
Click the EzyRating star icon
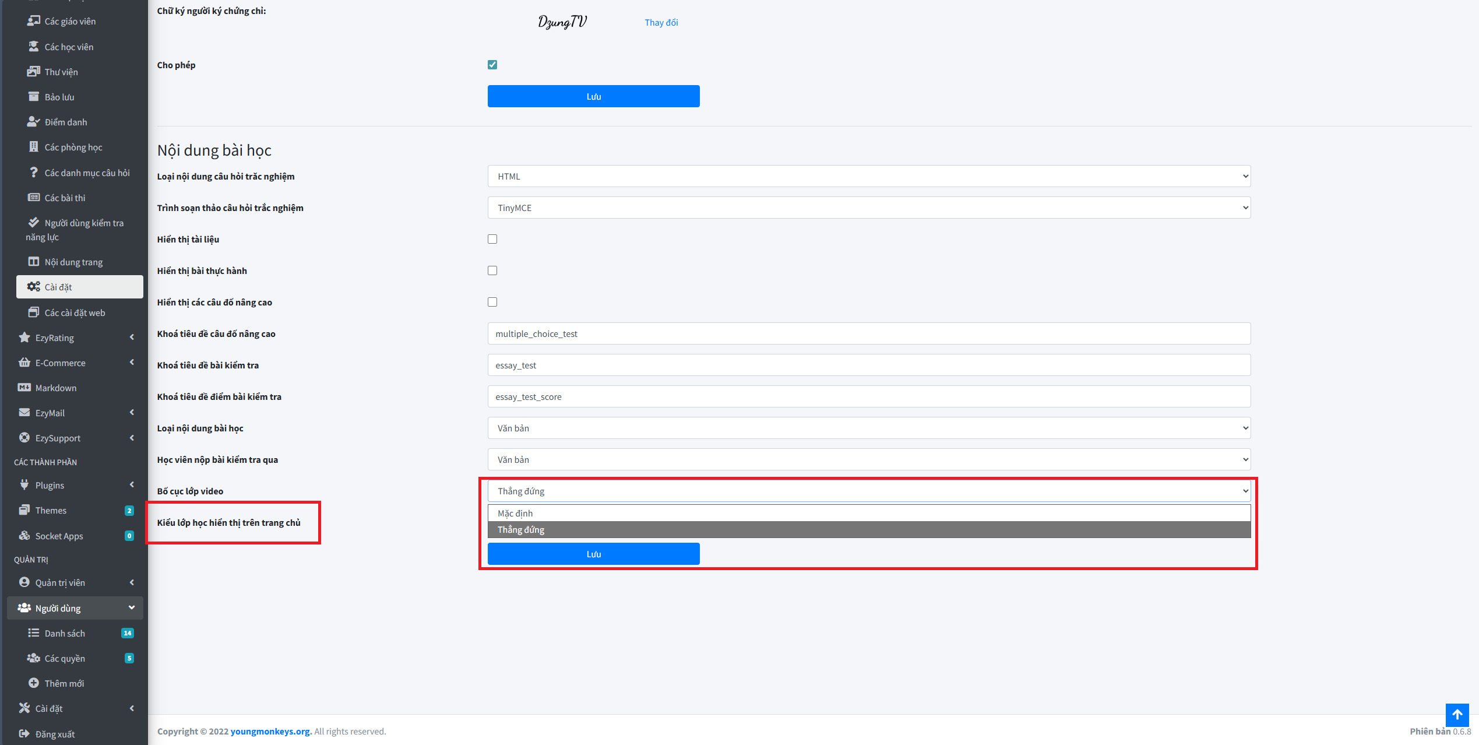point(24,338)
